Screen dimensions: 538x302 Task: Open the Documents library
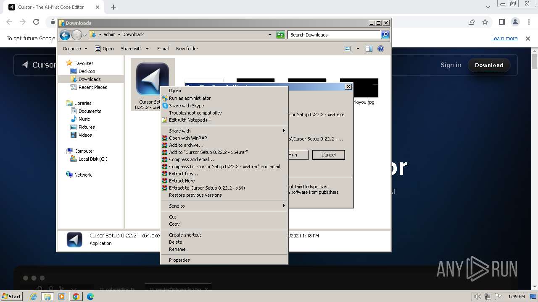(90, 111)
